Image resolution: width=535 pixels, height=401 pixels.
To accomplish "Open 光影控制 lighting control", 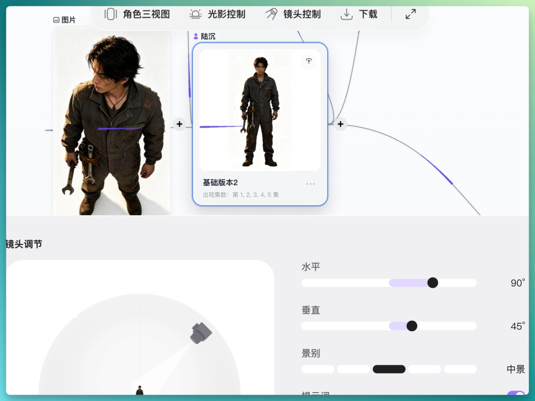I will pyautogui.click(x=217, y=14).
